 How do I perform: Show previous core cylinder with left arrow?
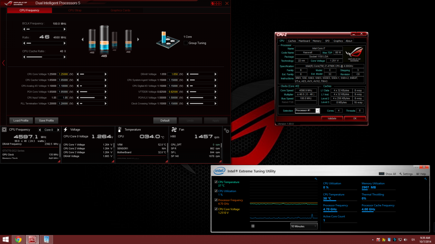[82, 40]
